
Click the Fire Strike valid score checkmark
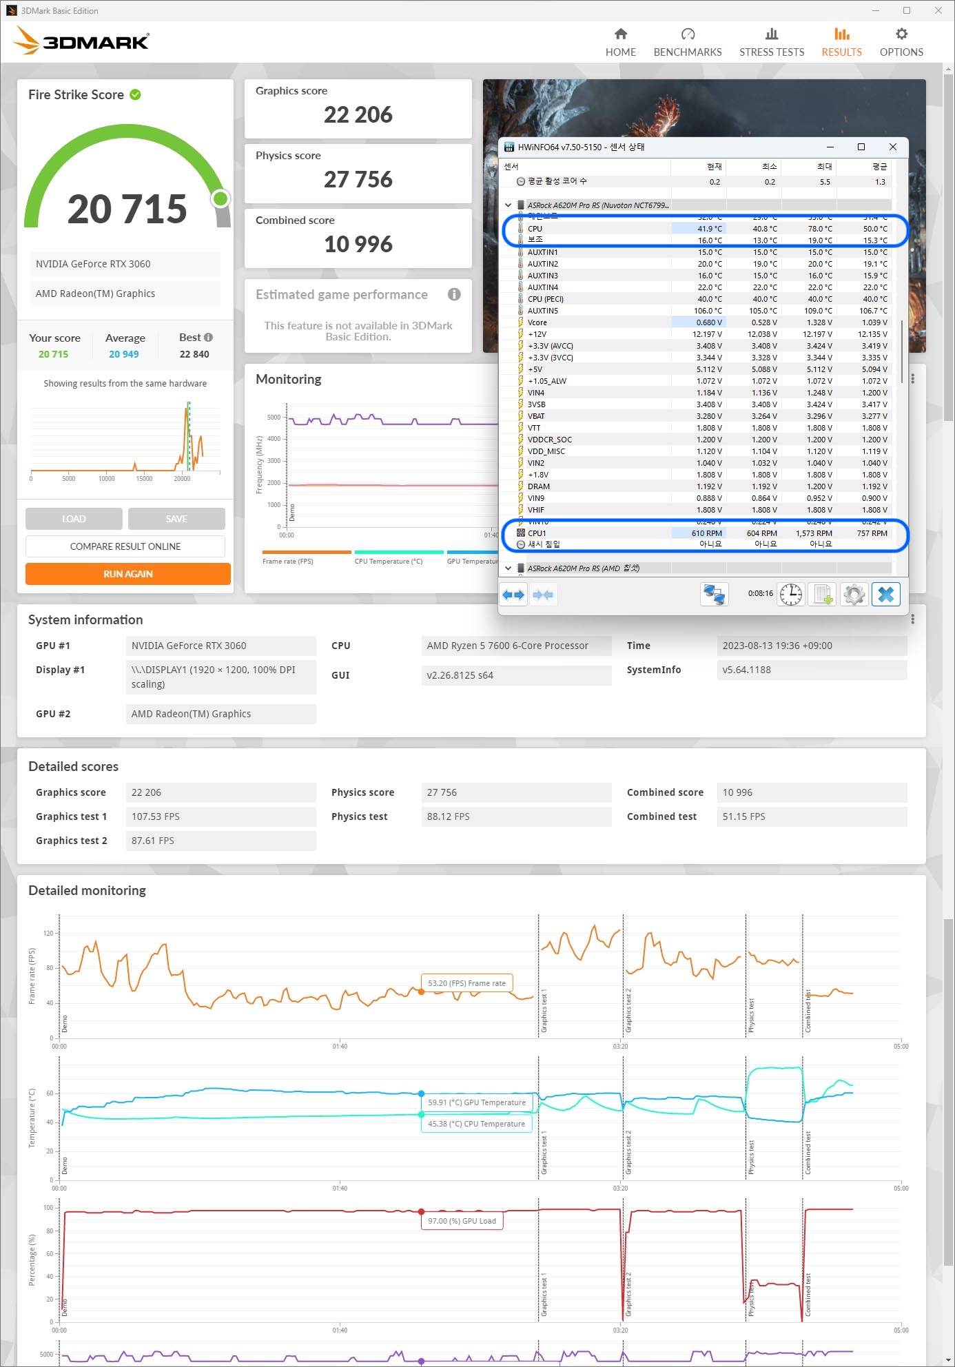136,95
